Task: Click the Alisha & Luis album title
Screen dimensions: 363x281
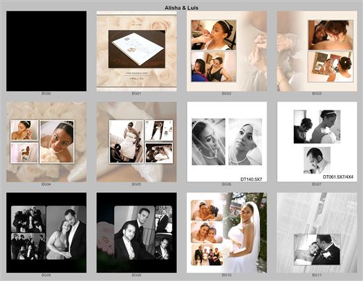Action: pyautogui.click(x=181, y=8)
